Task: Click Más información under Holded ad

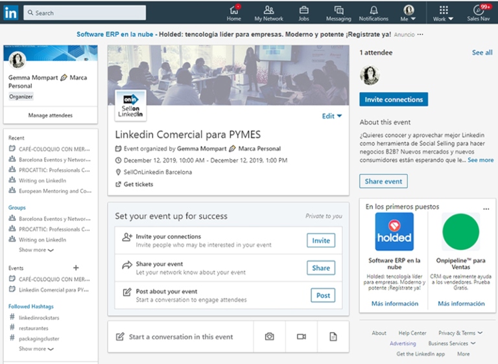Action: coord(395,304)
